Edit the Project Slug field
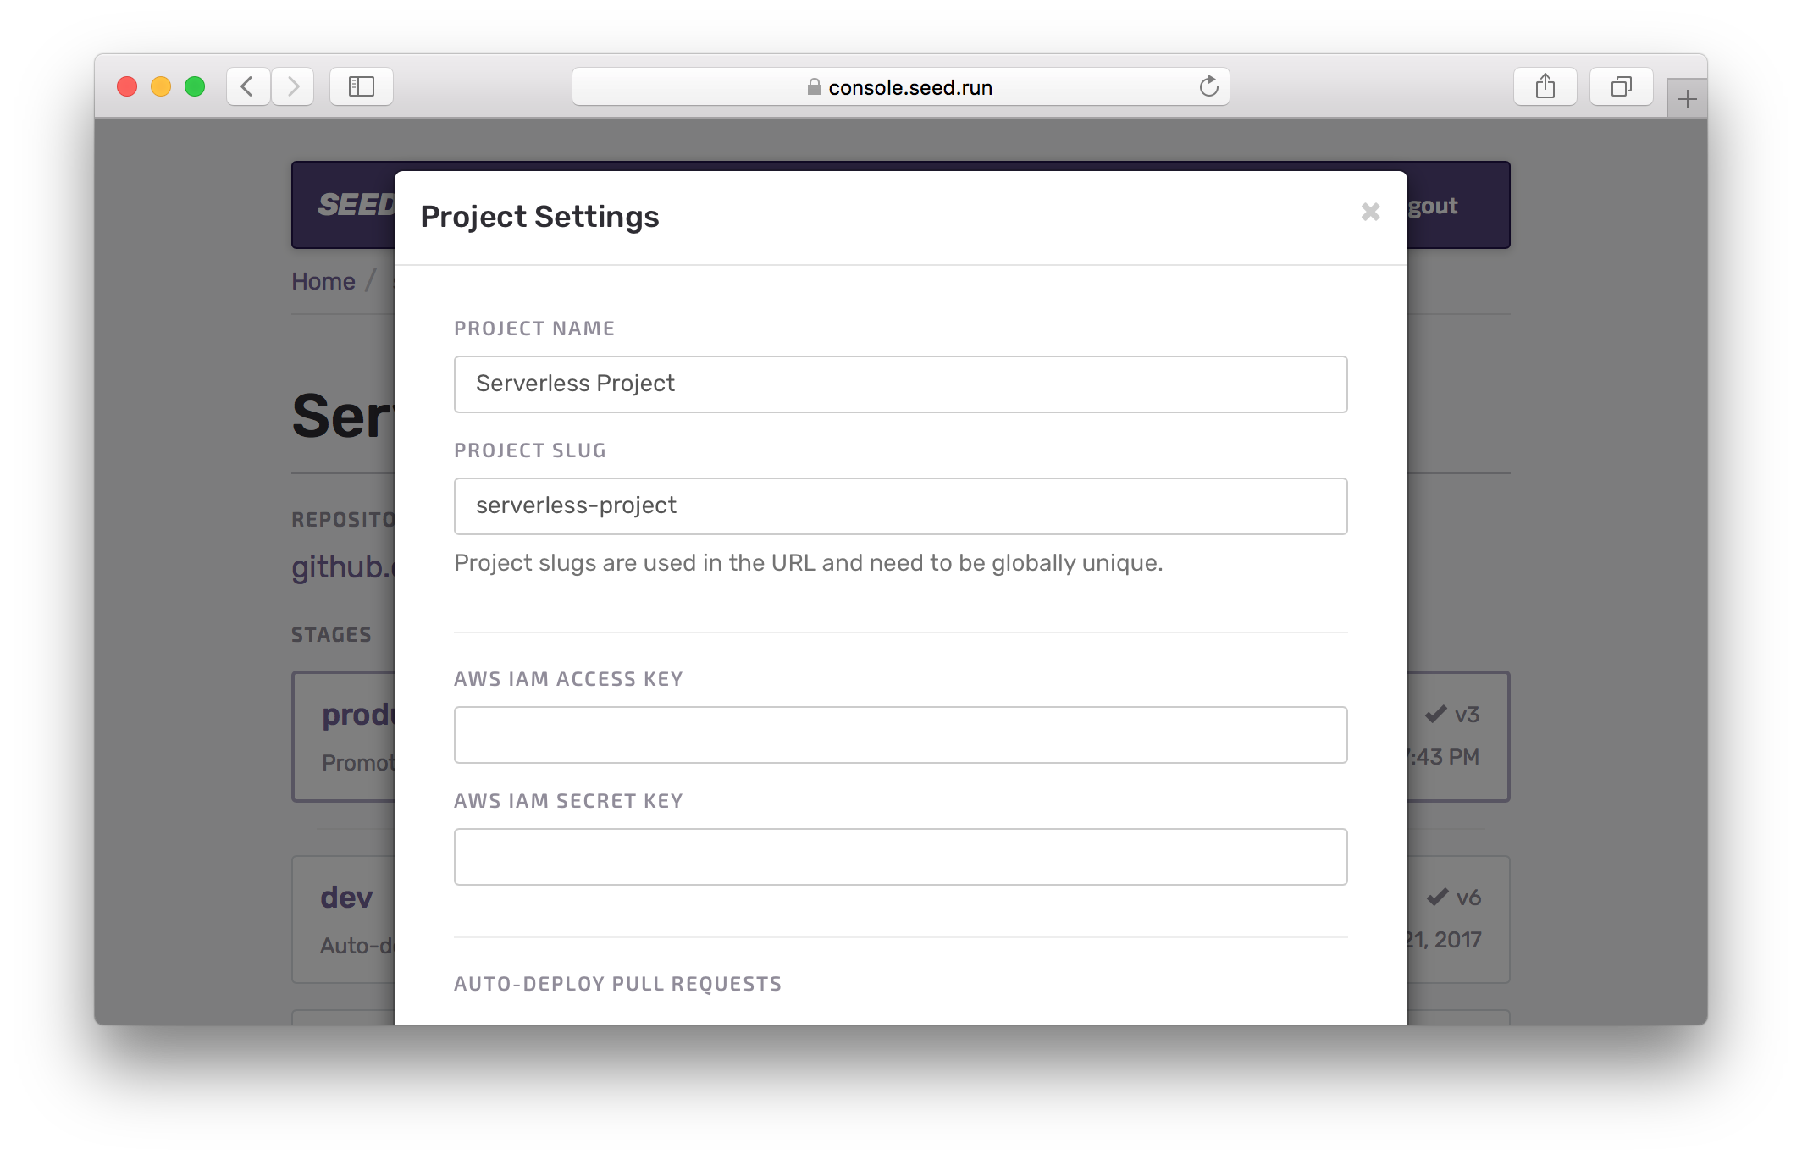 (x=900, y=506)
